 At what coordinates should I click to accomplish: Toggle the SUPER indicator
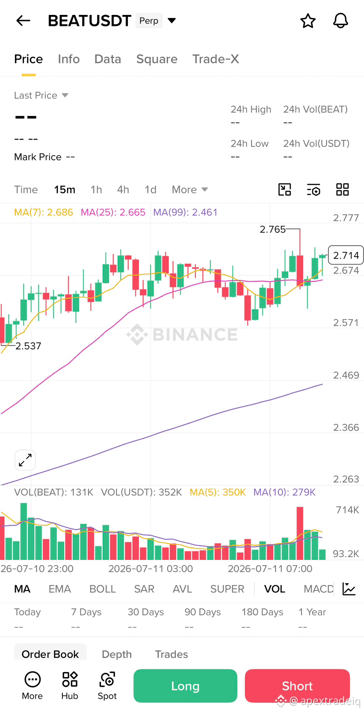(227, 589)
